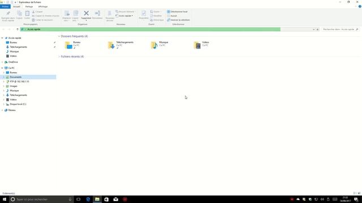Expand the FTP @ 192.168 tree node
This screenshot has height=203, width=362.
(x=4, y=82)
